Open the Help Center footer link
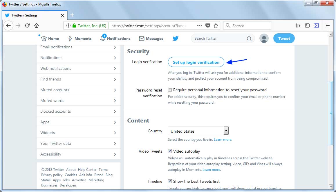336x192 pixels. 87,169
